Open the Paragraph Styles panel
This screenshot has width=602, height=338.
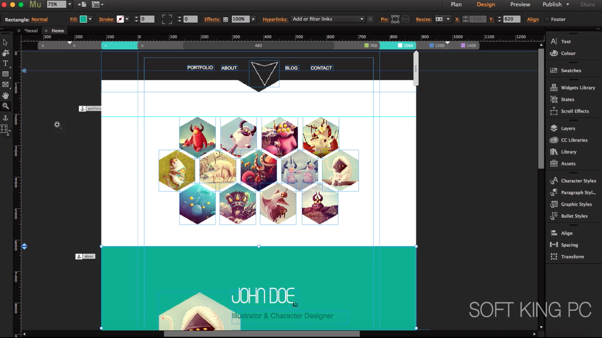[x=573, y=192]
